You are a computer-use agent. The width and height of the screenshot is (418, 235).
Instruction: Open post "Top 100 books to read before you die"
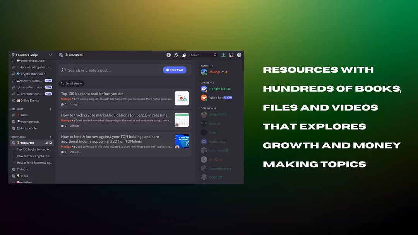point(92,94)
